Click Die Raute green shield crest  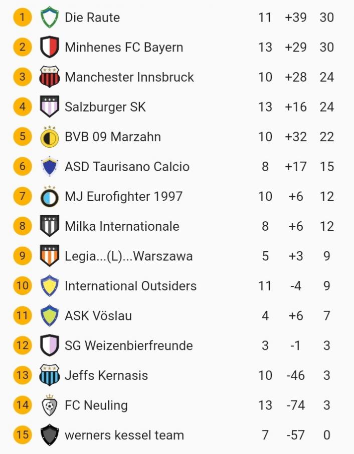click(50, 18)
